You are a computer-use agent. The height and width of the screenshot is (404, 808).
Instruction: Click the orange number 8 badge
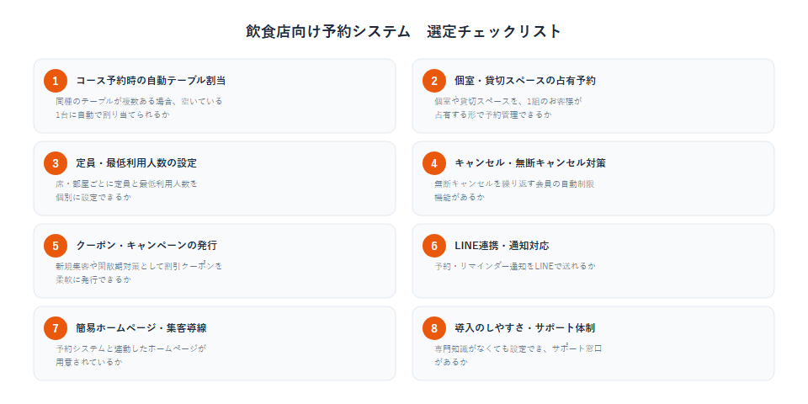434,328
